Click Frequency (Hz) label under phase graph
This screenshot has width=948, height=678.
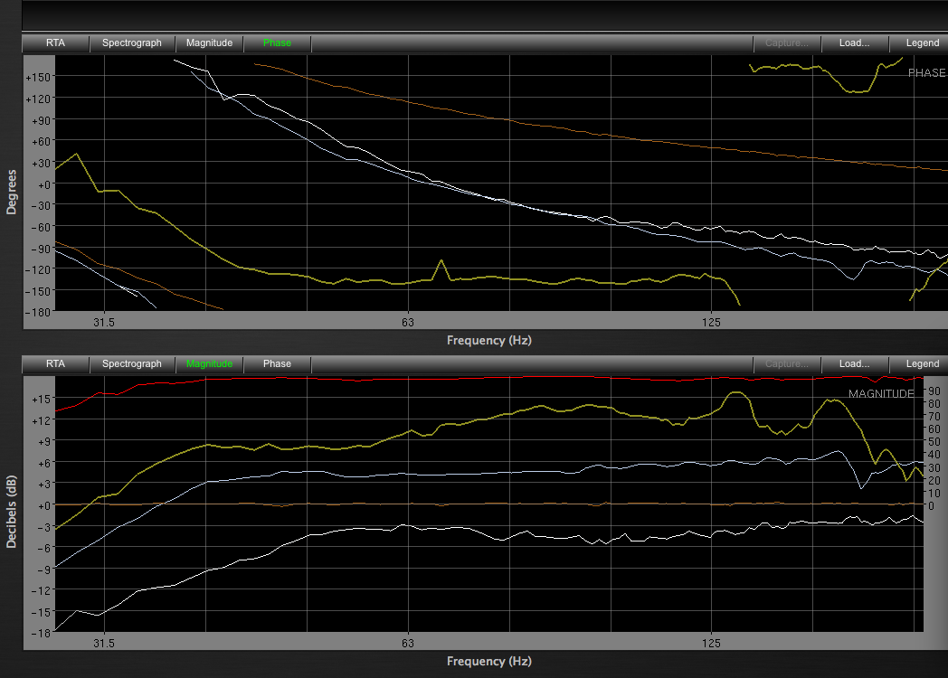[x=489, y=340]
